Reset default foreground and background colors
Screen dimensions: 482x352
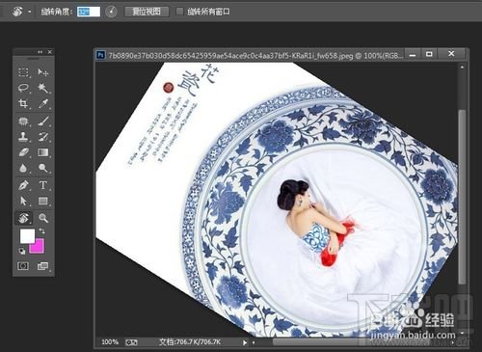(x=22, y=251)
